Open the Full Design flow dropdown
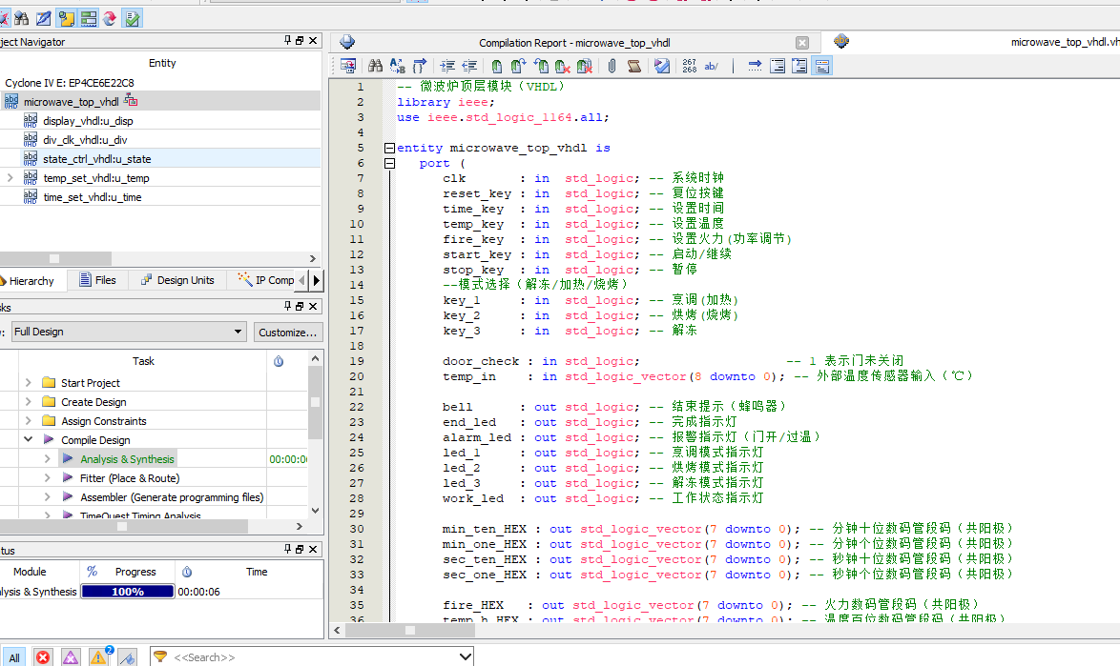The height and width of the screenshot is (666, 1120). click(x=130, y=332)
